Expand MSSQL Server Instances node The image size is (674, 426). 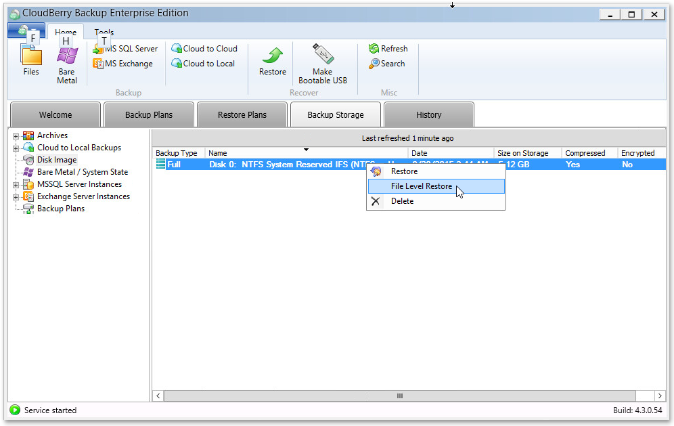(x=16, y=185)
